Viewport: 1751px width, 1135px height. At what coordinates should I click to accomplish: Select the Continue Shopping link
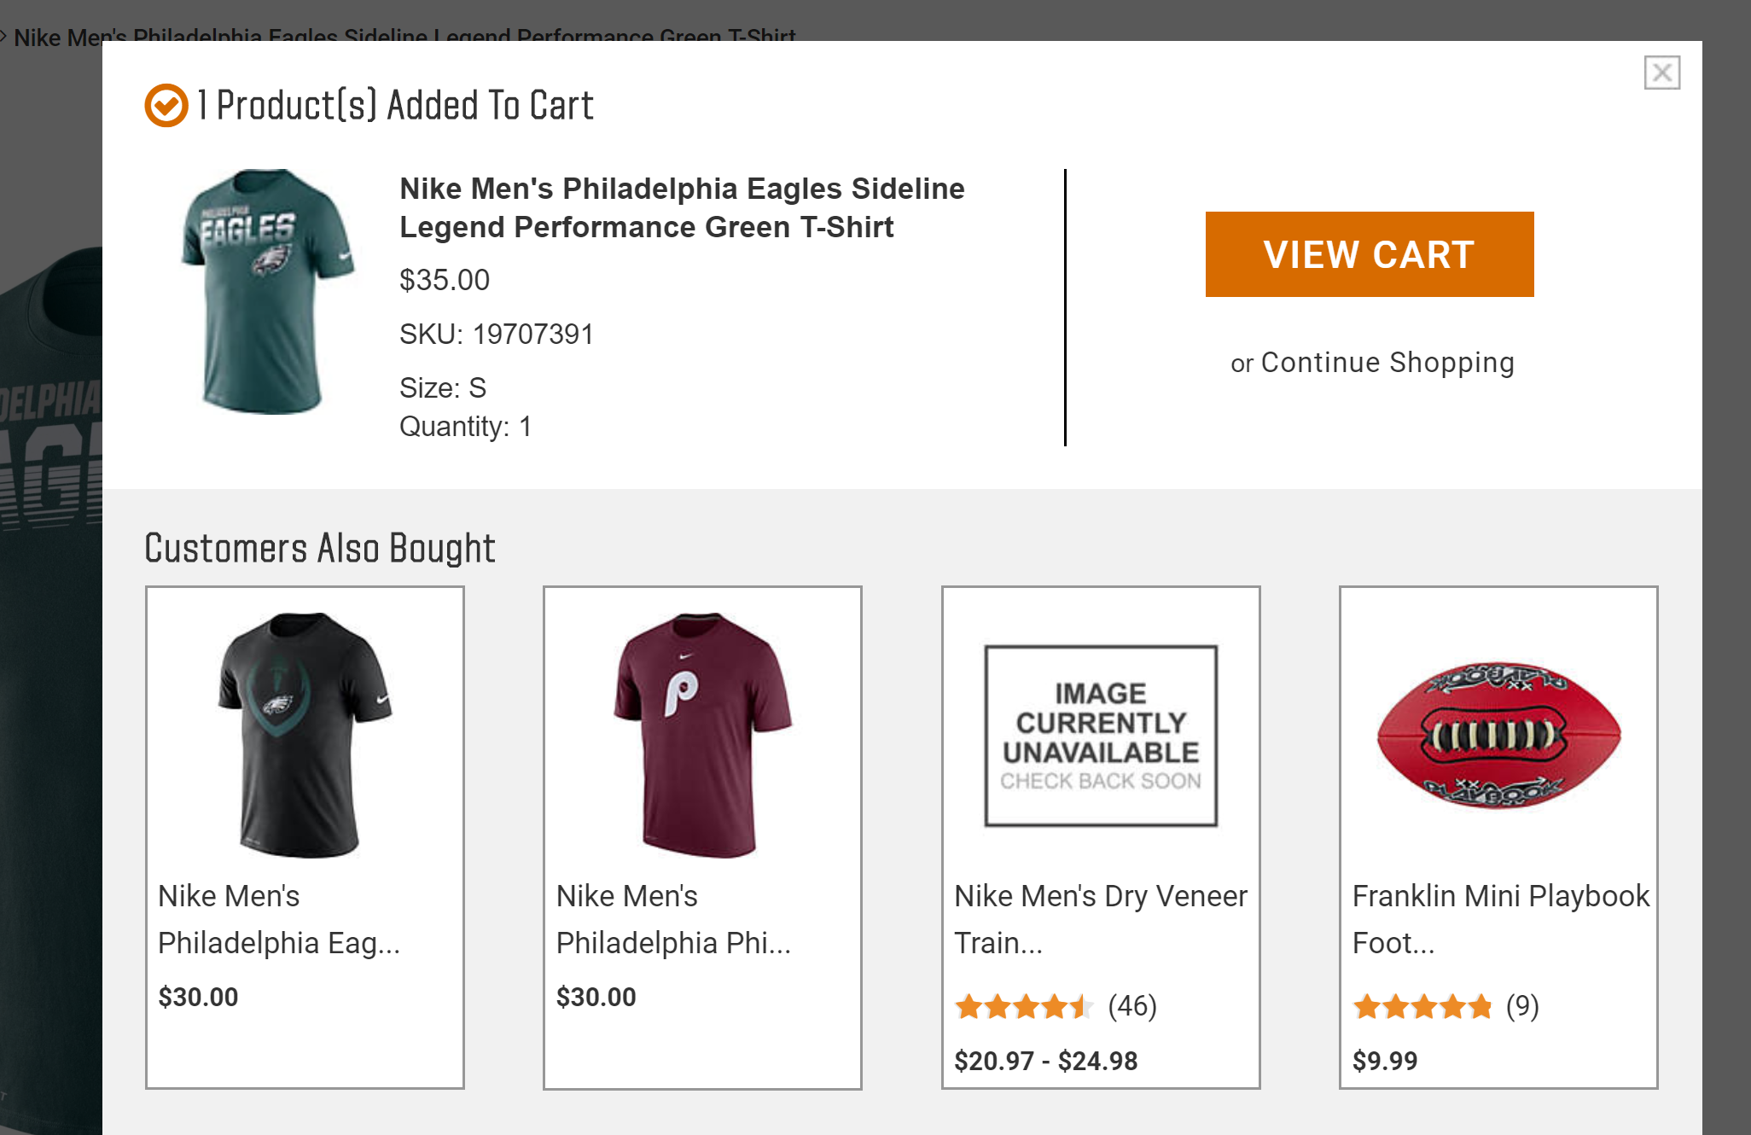[1387, 362]
